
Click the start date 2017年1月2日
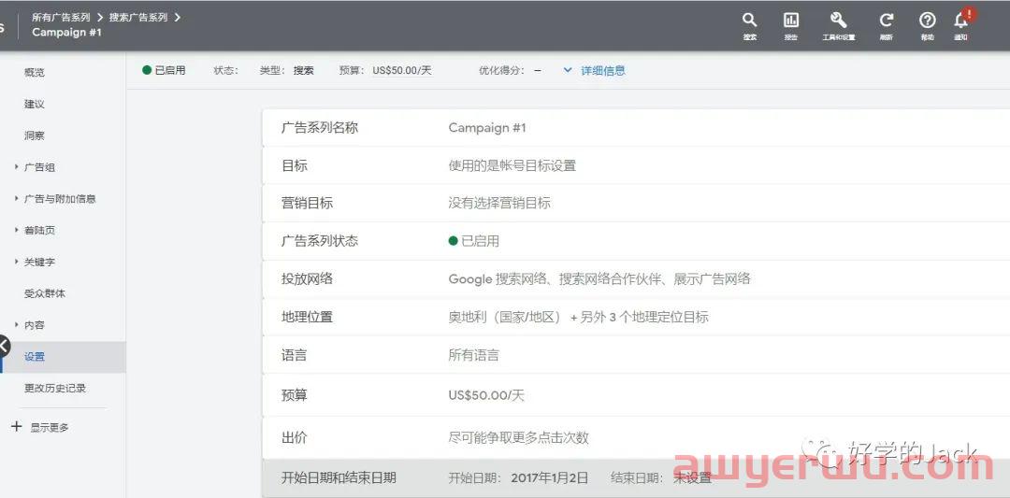(x=550, y=478)
